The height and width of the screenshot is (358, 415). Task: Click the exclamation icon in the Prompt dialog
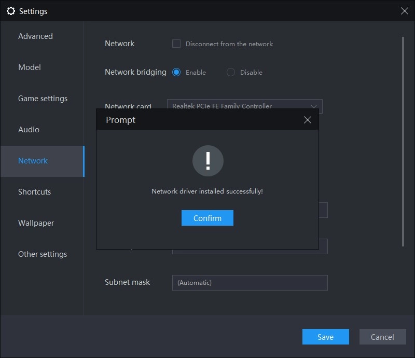tap(208, 161)
